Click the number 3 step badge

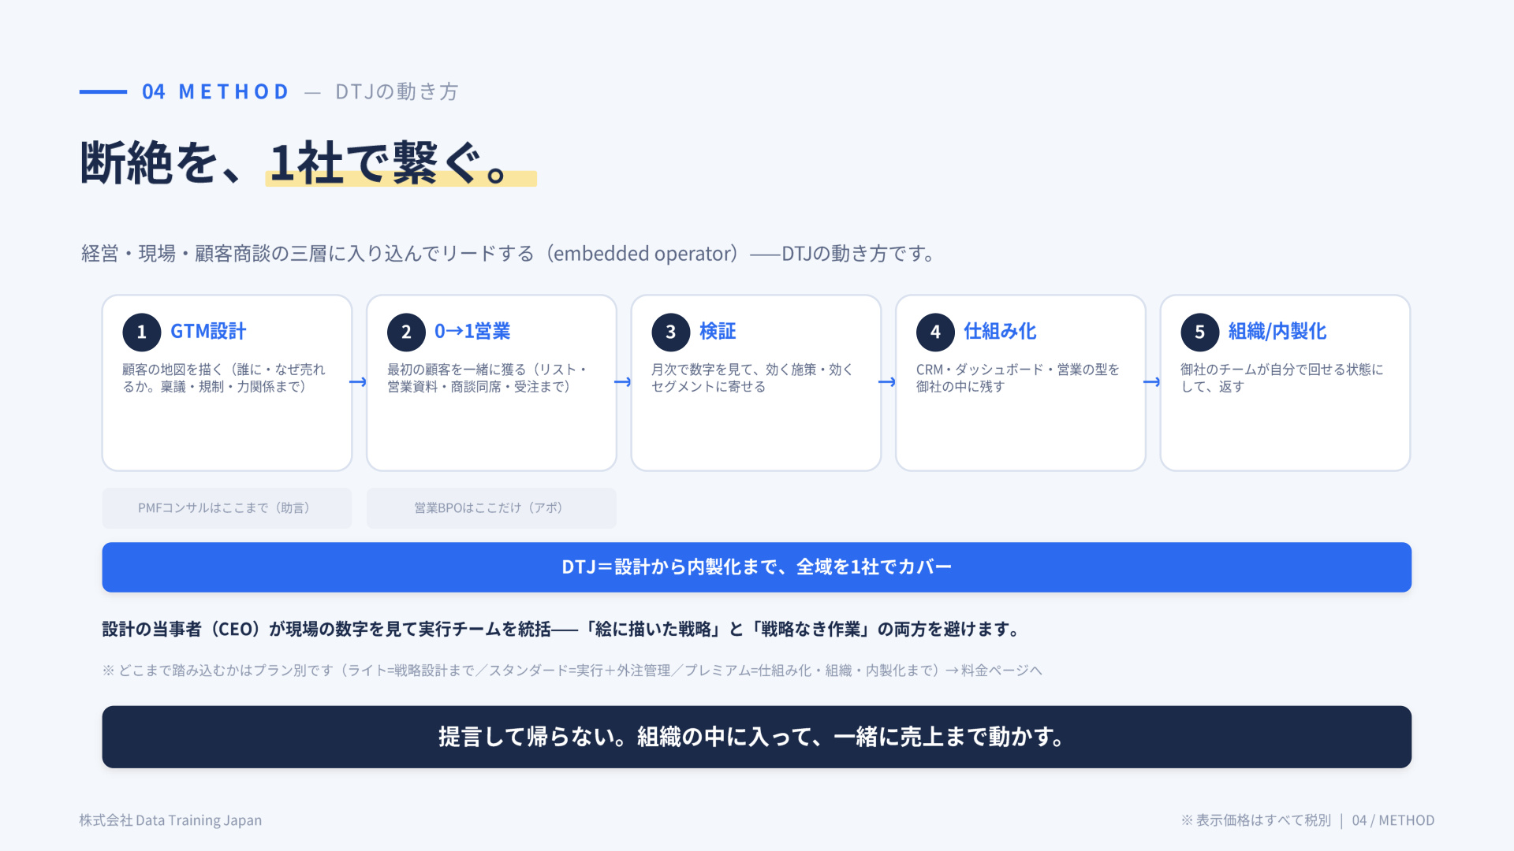tap(671, 332)
